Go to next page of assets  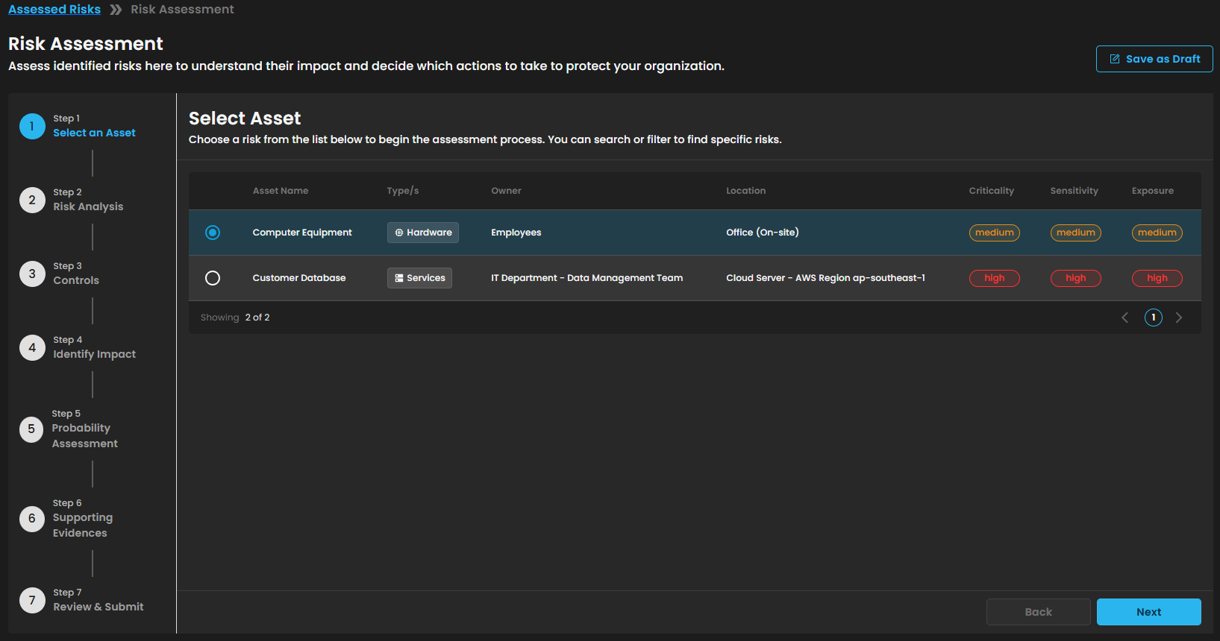(x=1179, y=318)
